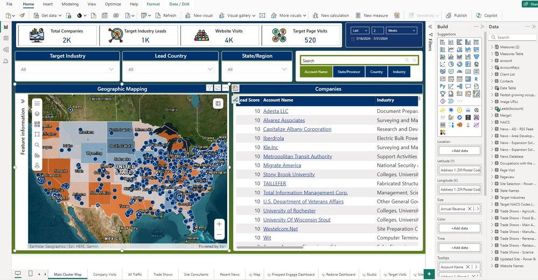This screenshot has height=280, width=538.
Task: Select the R script visual type
Action: [476, 79]
